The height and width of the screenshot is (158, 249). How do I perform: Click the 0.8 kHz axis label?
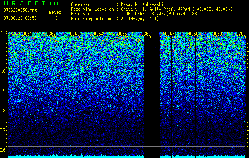click(x=3, y=111)
